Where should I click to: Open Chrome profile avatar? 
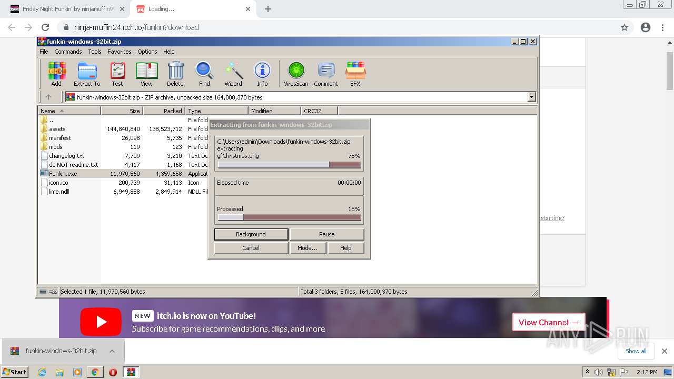point(646,27)
